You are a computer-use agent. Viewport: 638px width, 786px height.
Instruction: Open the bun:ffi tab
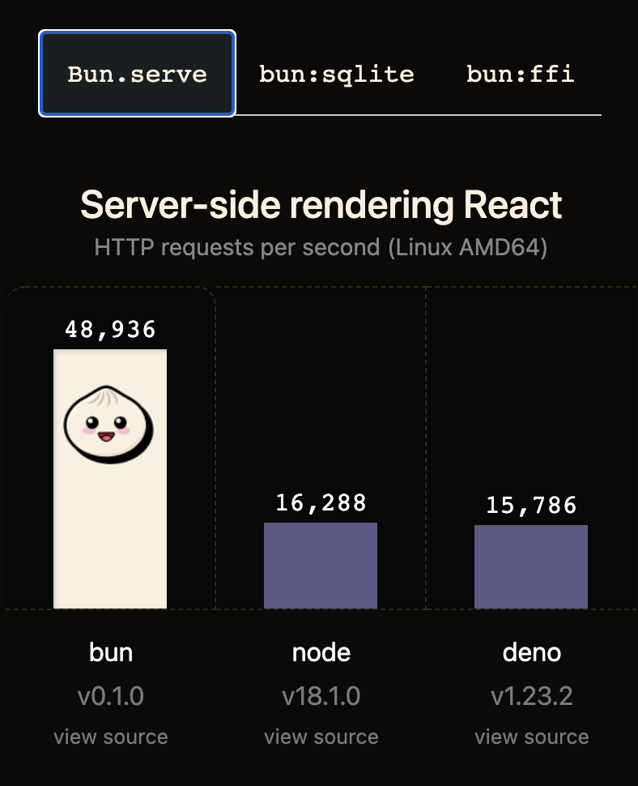(521, 75)
